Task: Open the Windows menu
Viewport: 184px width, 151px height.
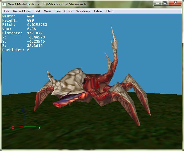Action: [83, 11]
